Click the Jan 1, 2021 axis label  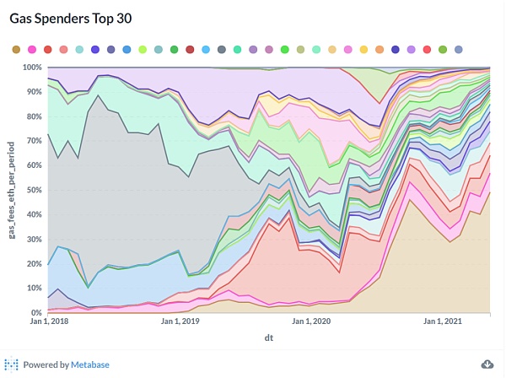click(x=443, y=321)
